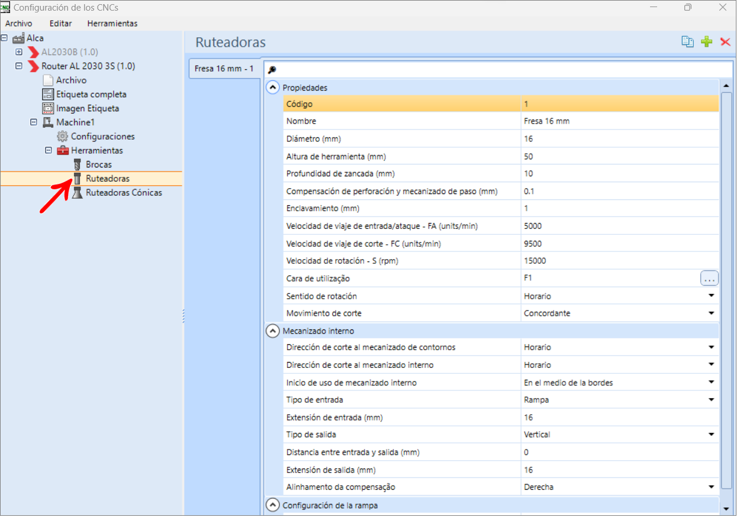Image resolution: width=740 pixels, height=517 pixels.
Task: Delete tool using the red X icon
Action: [x=725, y=41]
